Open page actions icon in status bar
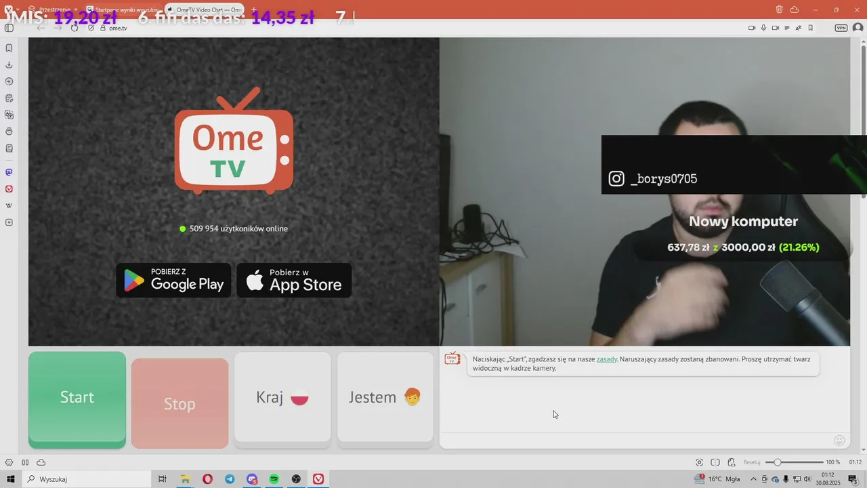867x488 pixels. 732,462
